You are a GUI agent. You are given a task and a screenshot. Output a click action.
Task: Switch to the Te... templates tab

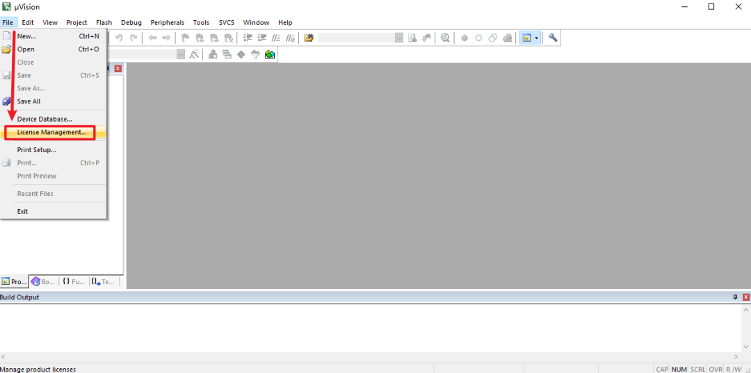pyautogui.click(x=104, y=282)
